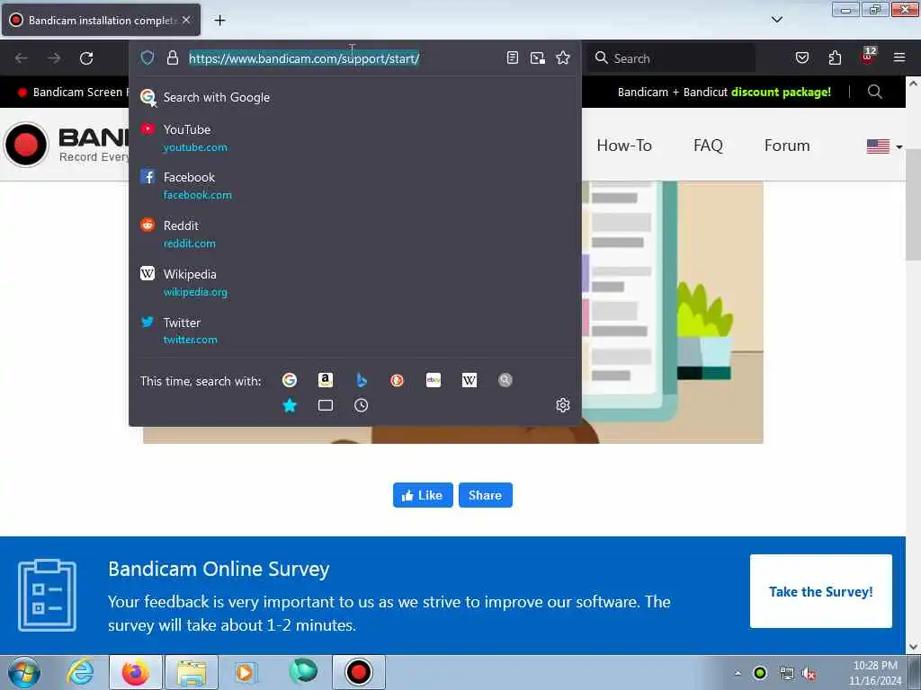Open the FAQ page link
This screenshot has height=690, width=921.
pyautogui.click(x=708, y=146)
